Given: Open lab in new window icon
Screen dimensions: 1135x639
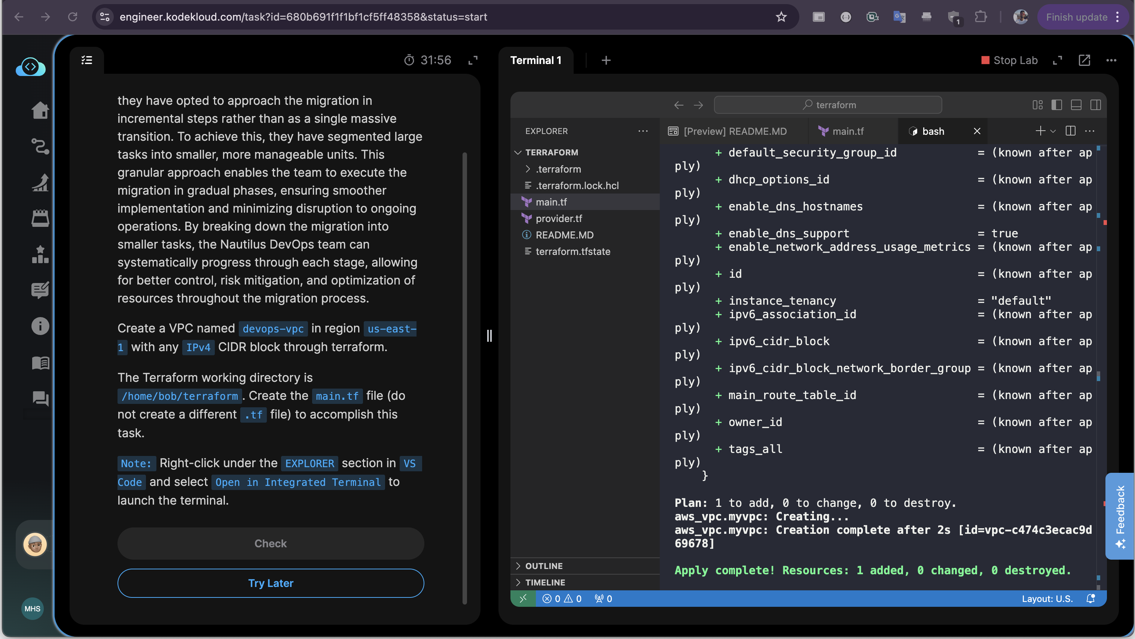Looking at the screenshot, I should tap(1084, 60).
